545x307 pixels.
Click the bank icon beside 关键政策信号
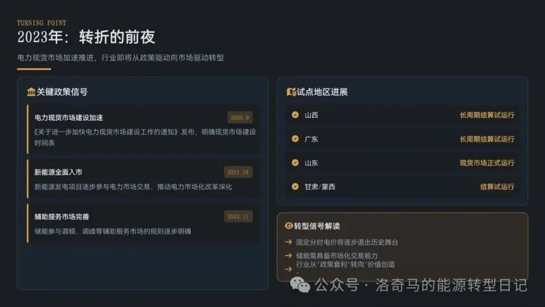tap(31, 92)
